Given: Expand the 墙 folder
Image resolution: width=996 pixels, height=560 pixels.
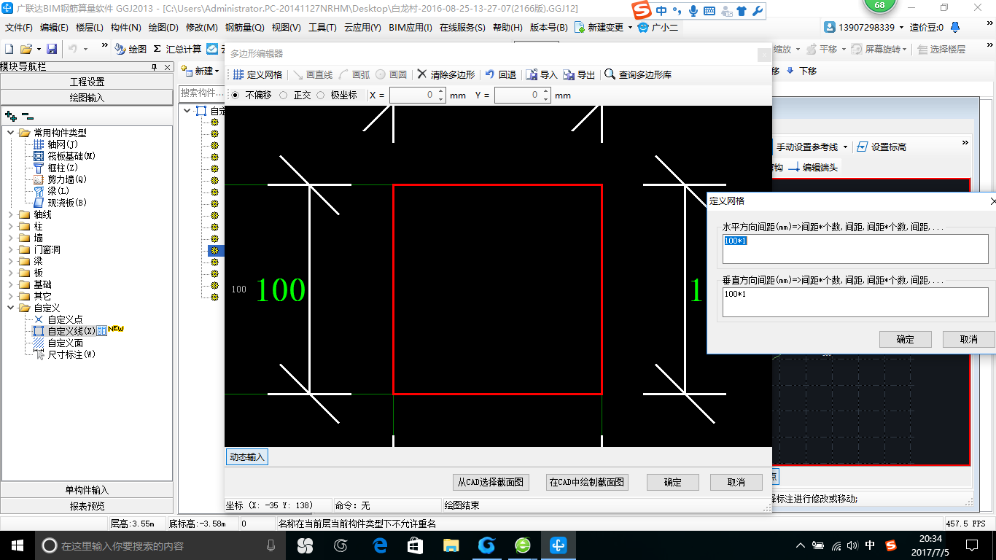Looking at the screenshot, I should point(11,238).
